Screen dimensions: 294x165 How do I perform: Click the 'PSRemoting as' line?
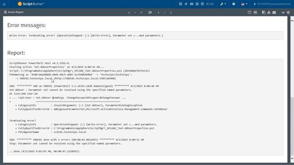(x=71, y=75)
